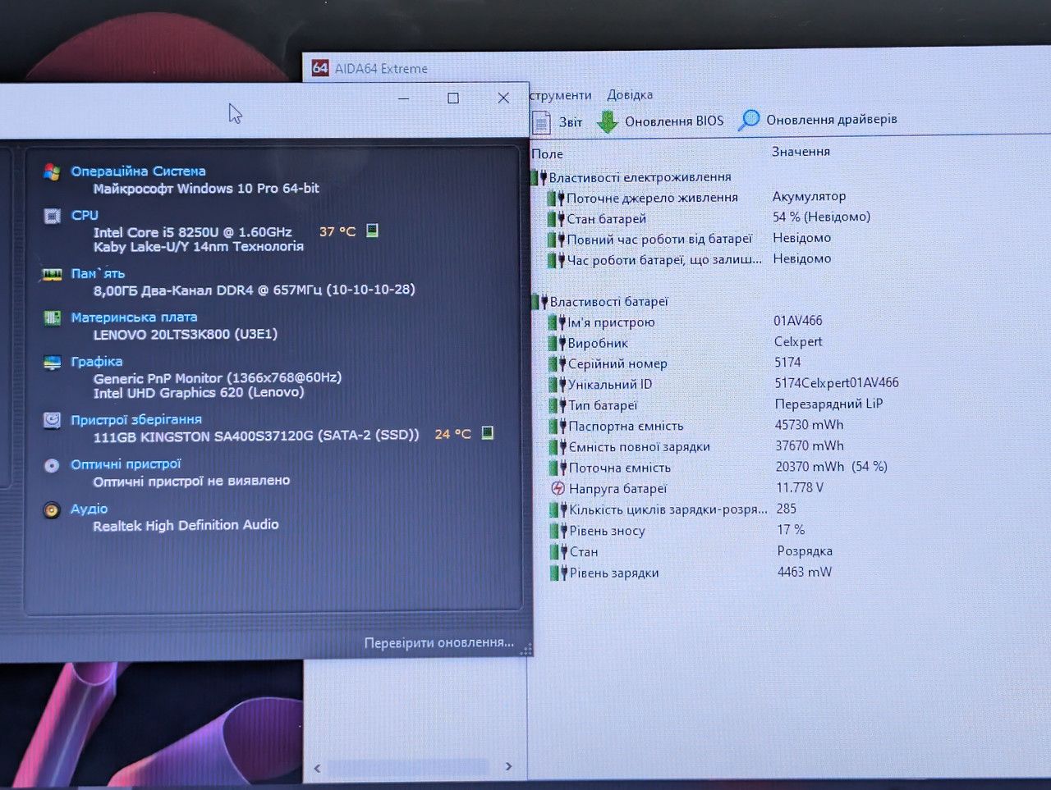
Task: Click the Повний час роботи від батареї icon
Action: 557,240
